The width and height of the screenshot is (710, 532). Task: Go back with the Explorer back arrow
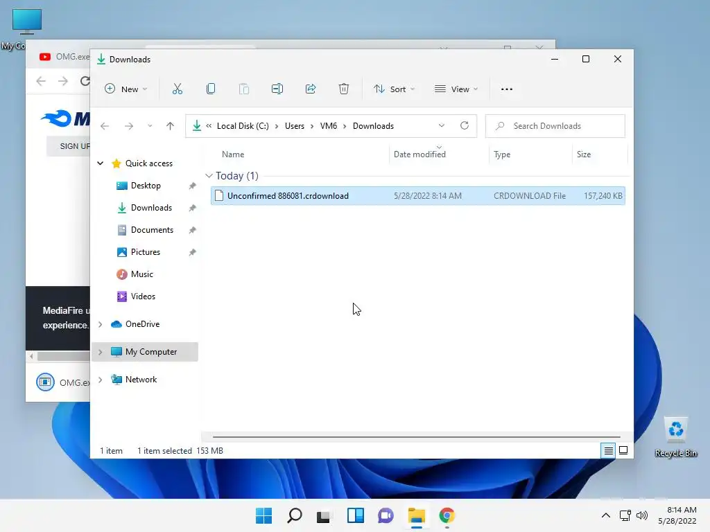(x=105, y=126)
